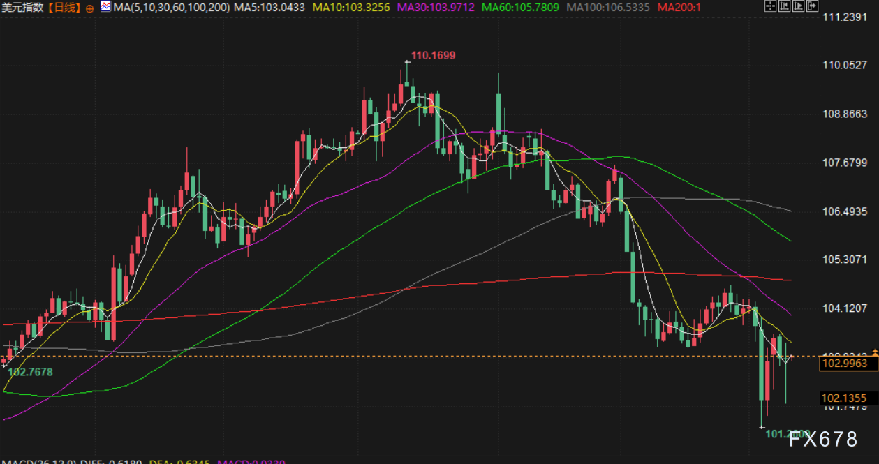
Task: Select the MA100:106.5335 legend value
Action: click(608, 8)
